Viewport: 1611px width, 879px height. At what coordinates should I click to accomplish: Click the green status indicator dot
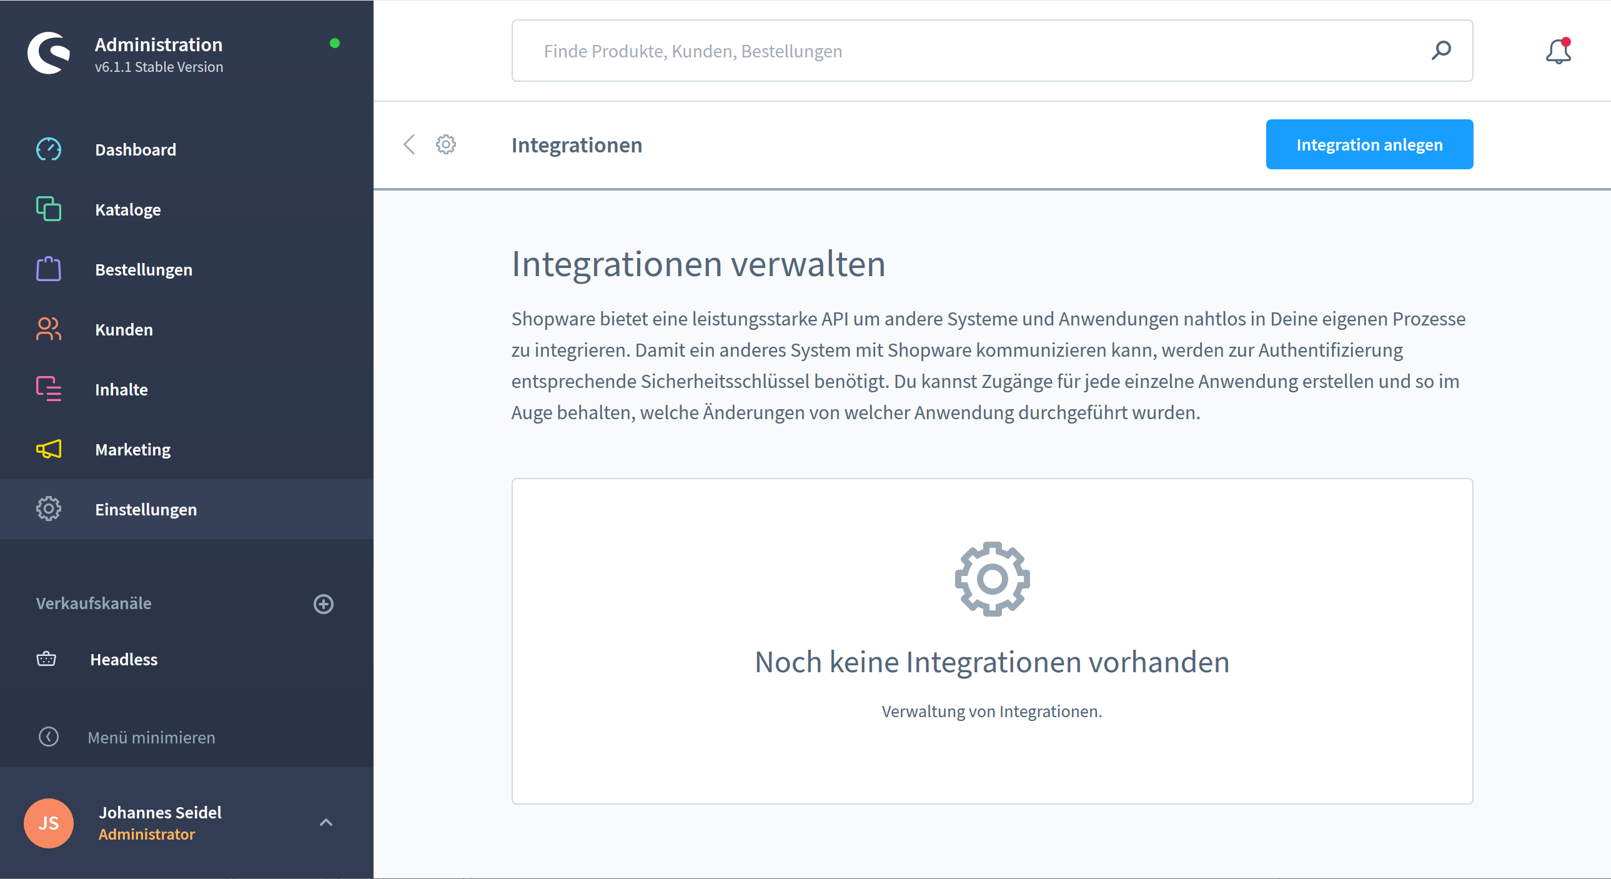click(x=335, y=43)
